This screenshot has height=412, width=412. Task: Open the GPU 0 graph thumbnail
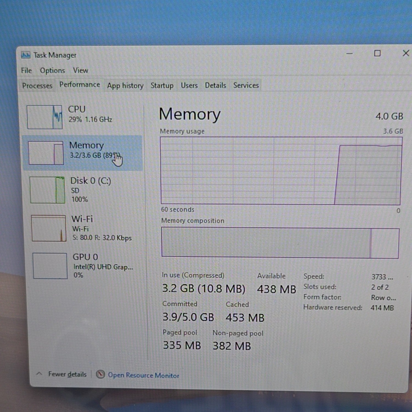50,266
